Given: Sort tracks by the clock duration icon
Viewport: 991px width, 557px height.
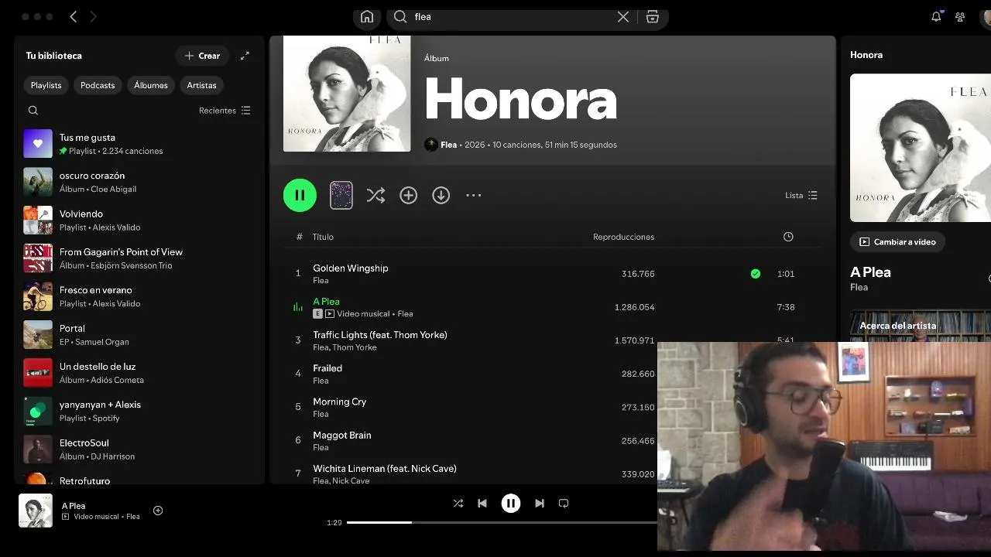Looking at the screenshot, I should pyautogui.click(x=788, y=237).
